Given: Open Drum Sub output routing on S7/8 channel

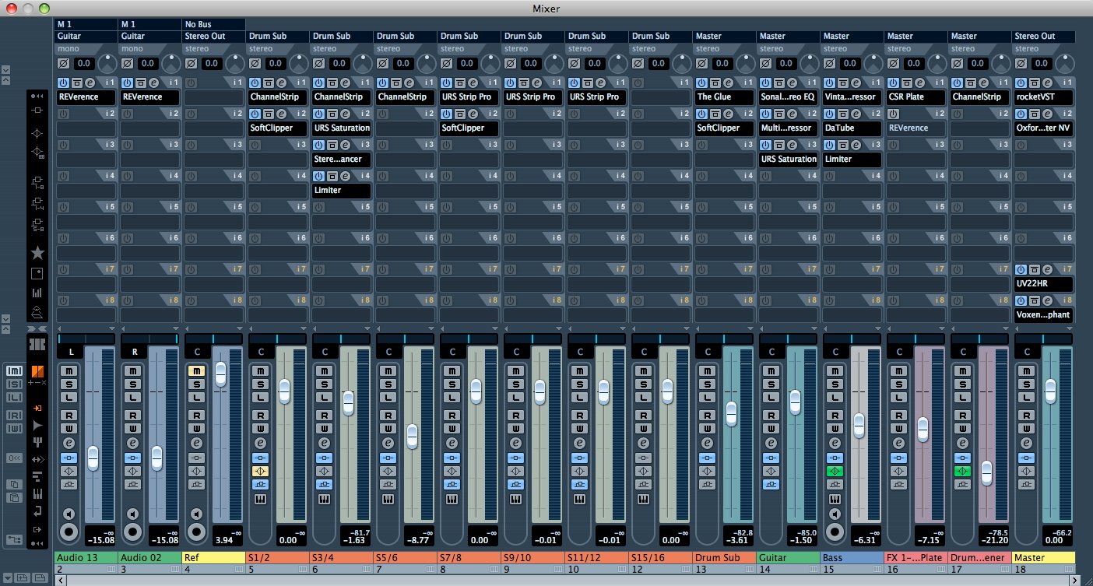Looking at the screenshot, I should coord(469,36).
